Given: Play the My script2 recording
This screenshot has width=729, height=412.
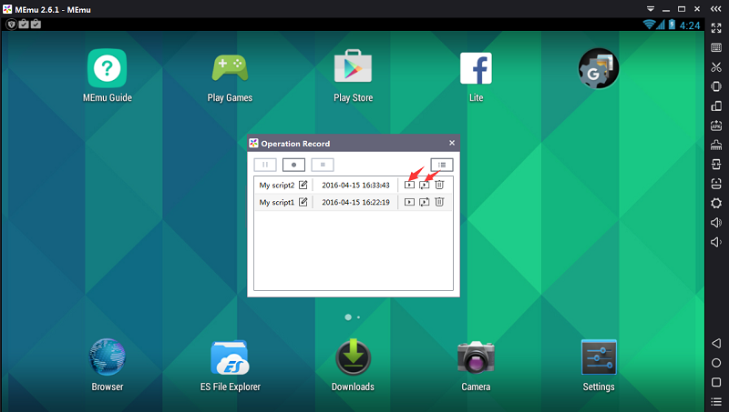Looking at the screenshot, I should (410, 185).
